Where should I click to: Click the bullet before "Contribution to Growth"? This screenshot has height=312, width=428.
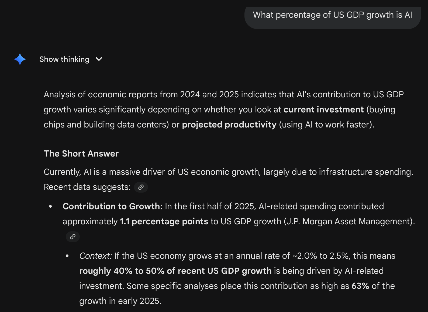point(50,206)
